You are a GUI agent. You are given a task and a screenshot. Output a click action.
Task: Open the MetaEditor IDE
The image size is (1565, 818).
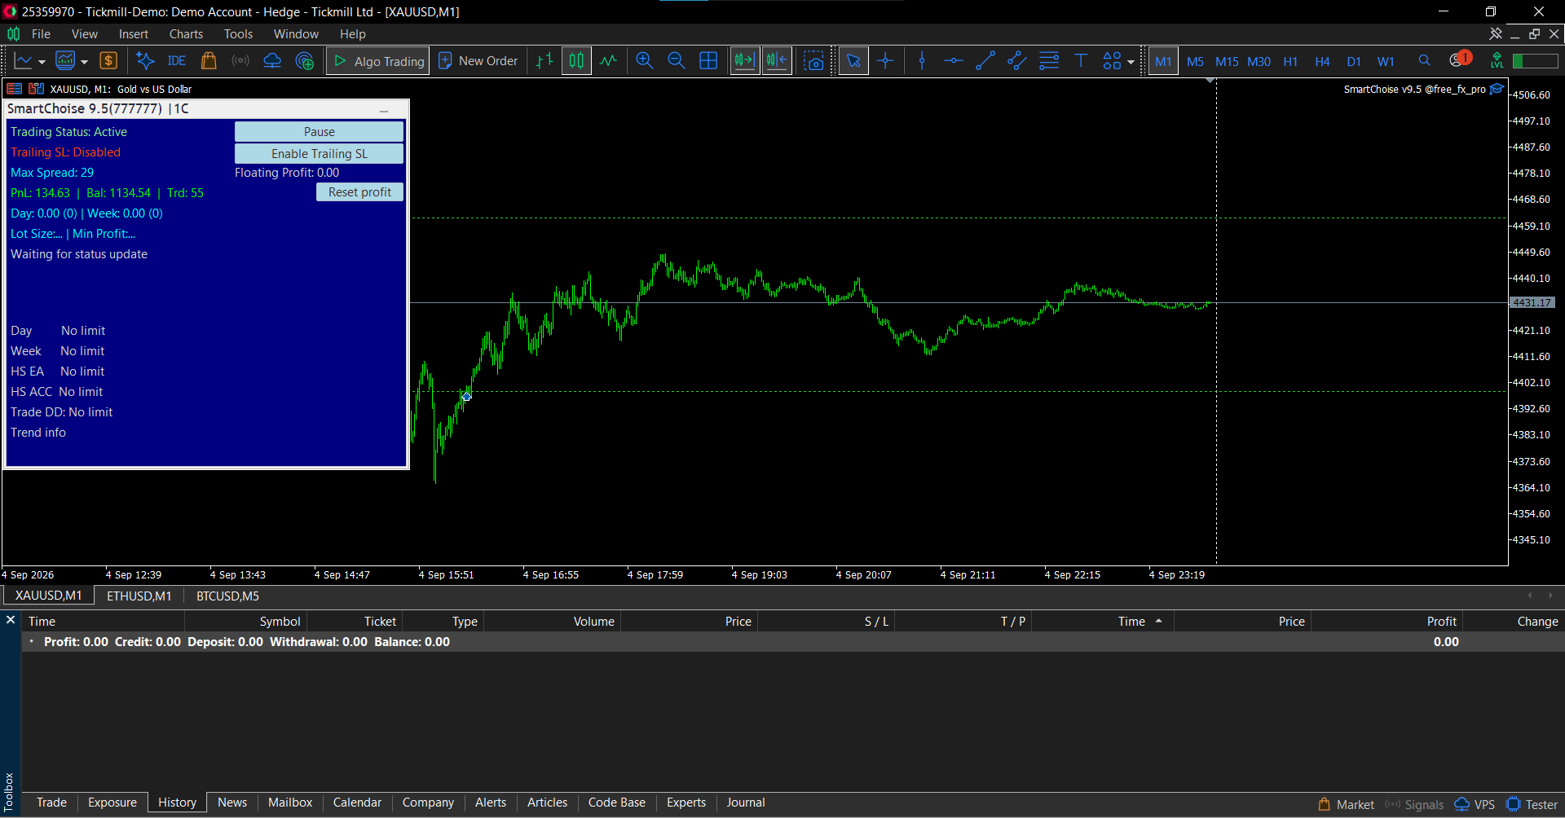click(176, 61)
